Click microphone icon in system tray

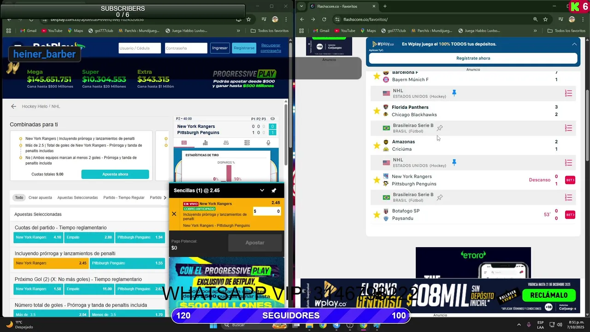[x=529, y=325]
